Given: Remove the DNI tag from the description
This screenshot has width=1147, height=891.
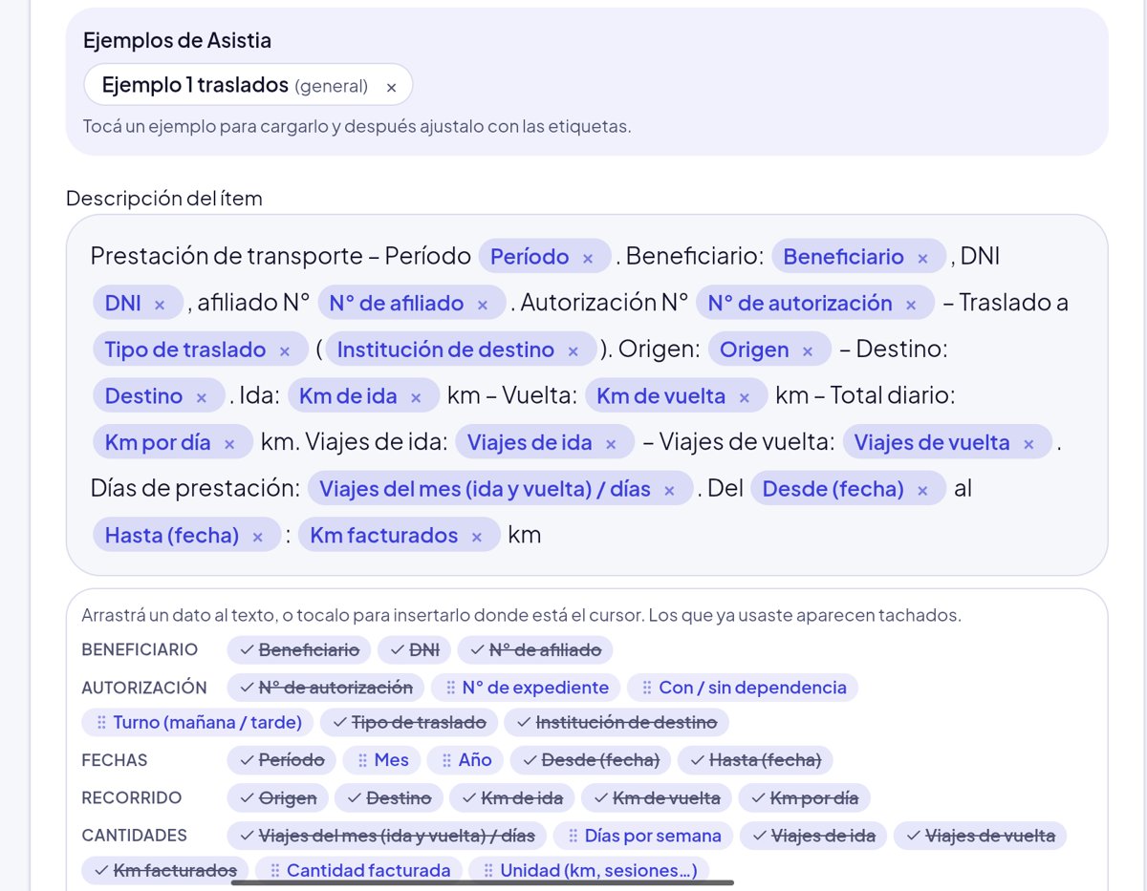Looking at the screenshot, I should [160, 305].
